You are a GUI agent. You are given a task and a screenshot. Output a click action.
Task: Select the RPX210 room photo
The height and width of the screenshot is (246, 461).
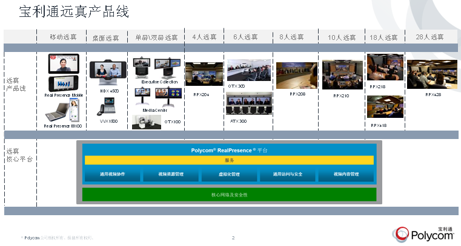[342, 75]
